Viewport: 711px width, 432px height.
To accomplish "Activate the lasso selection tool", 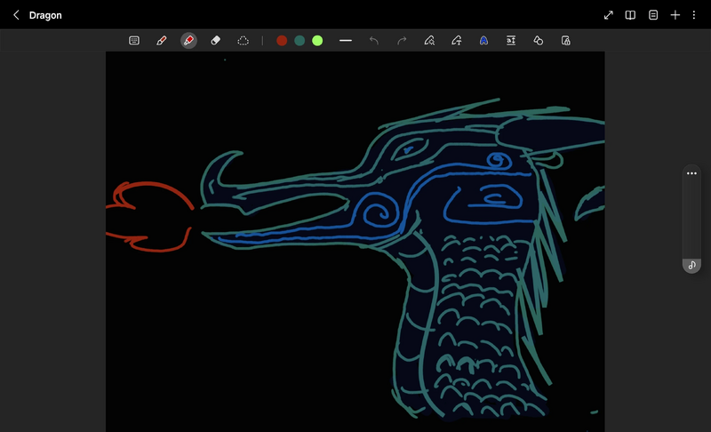I will 243,41.
